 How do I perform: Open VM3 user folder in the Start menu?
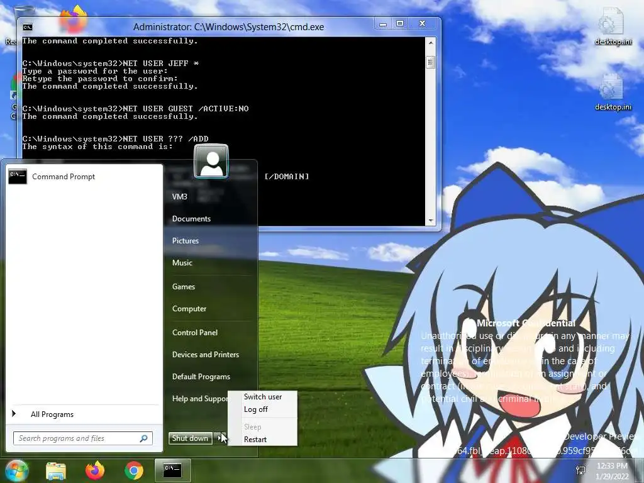click(180, 197)
